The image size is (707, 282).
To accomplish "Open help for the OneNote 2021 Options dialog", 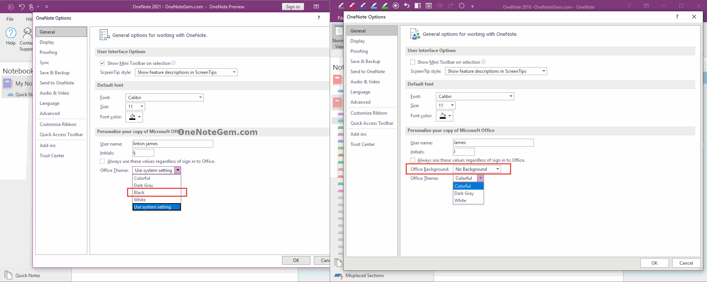I will click(x=319, y=18).
